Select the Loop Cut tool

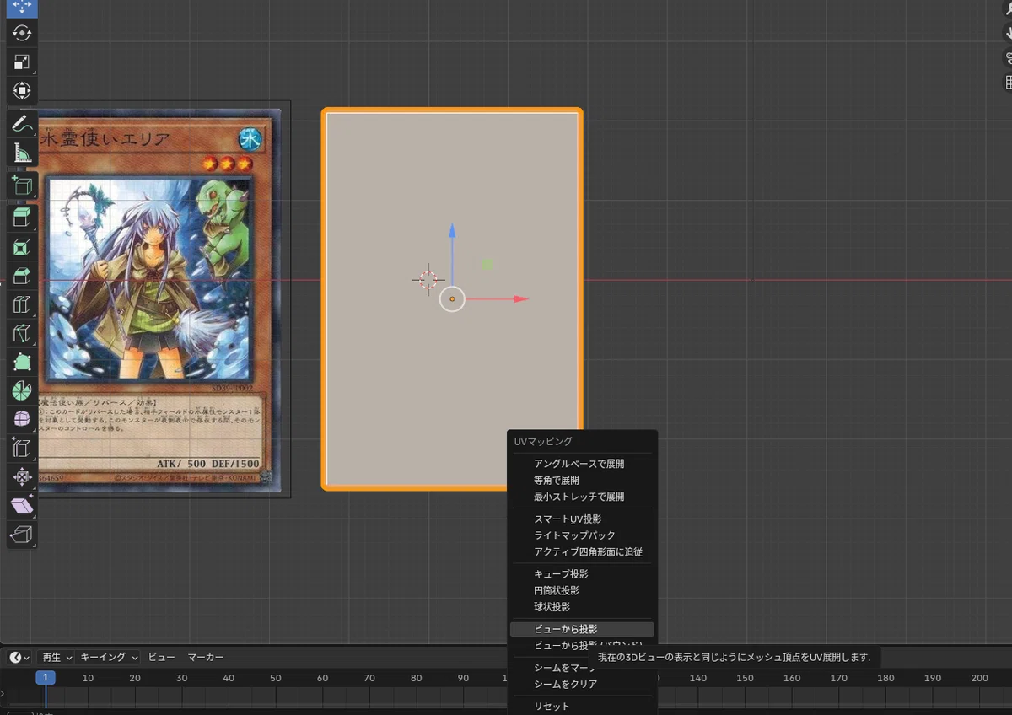tap(22, 304)
